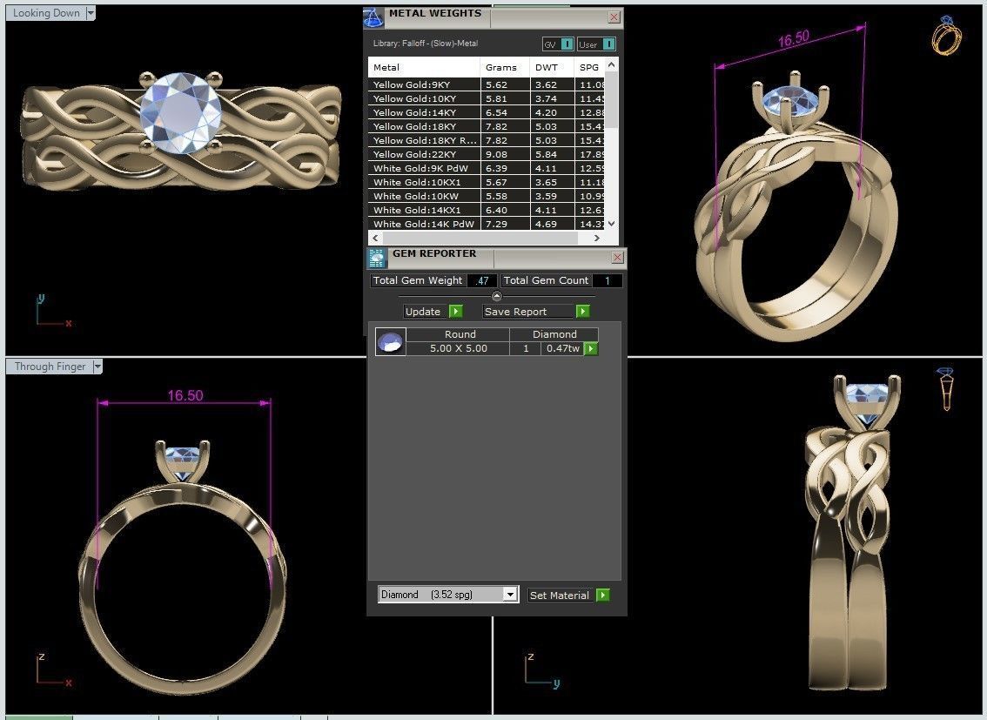Viewport: 987px width, 720px height.
Task: Select the White Gold:10KX1 row
Action: 487,182
